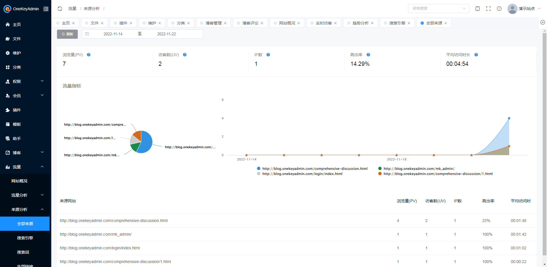
Task: Click blue slice of pie chart
Action: coord(147,142)
